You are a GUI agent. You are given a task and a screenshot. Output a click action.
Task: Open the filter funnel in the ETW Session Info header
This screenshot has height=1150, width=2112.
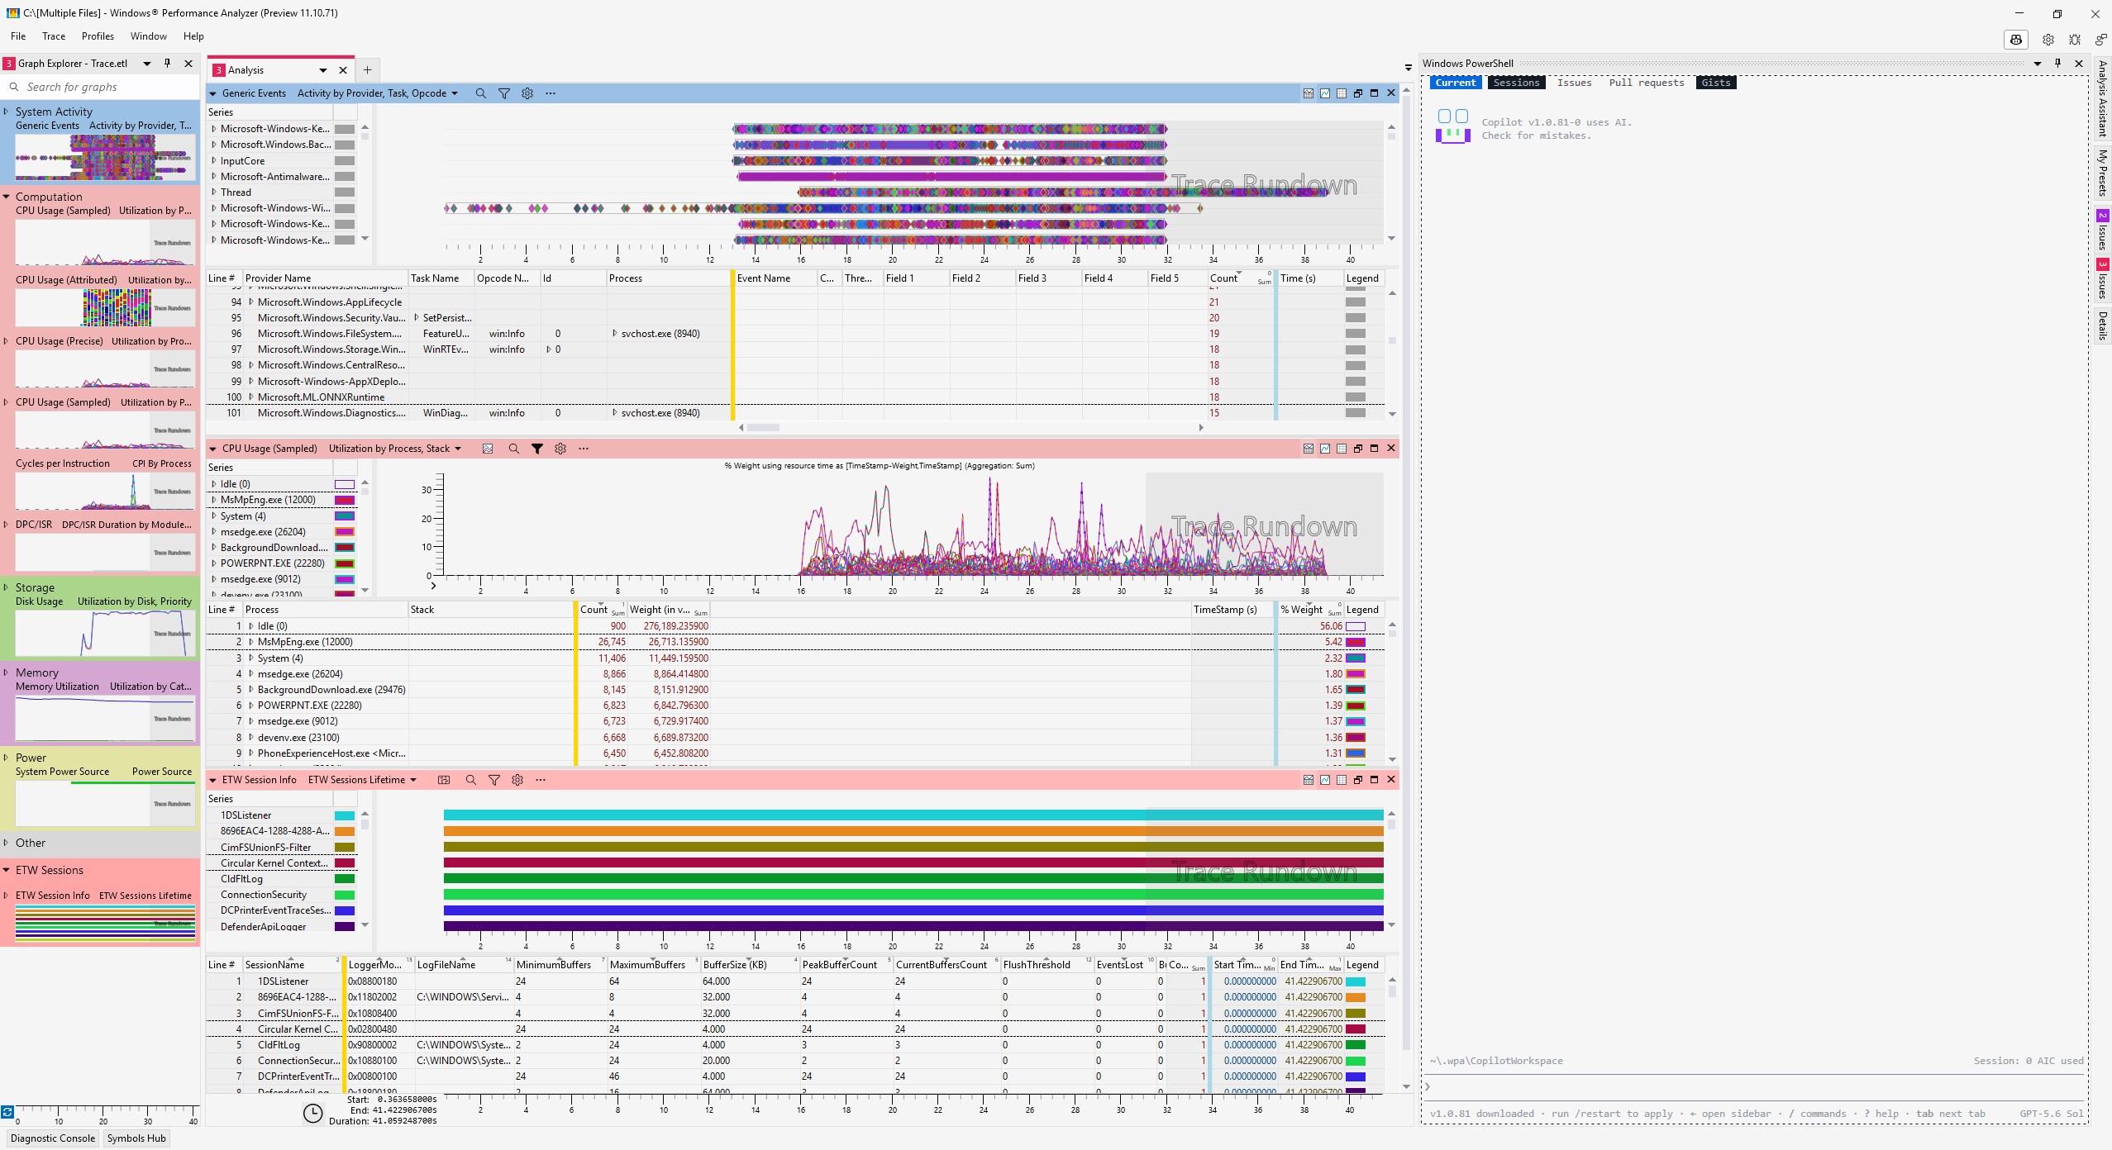click(x=494, y=780)
